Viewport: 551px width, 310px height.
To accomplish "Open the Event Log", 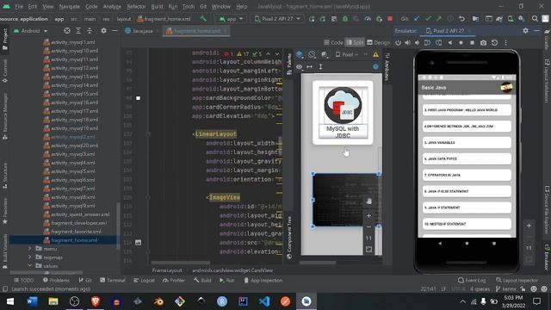I will pyautogui.click(x=472, y=280).
